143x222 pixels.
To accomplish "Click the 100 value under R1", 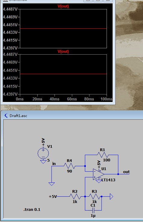I will point(107,160).
